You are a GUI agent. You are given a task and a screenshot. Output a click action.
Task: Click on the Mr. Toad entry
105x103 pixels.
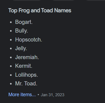[x=26, y=83]
